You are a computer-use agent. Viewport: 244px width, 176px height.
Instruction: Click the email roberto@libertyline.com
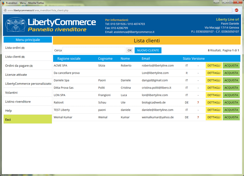click(x=158, y=66)
